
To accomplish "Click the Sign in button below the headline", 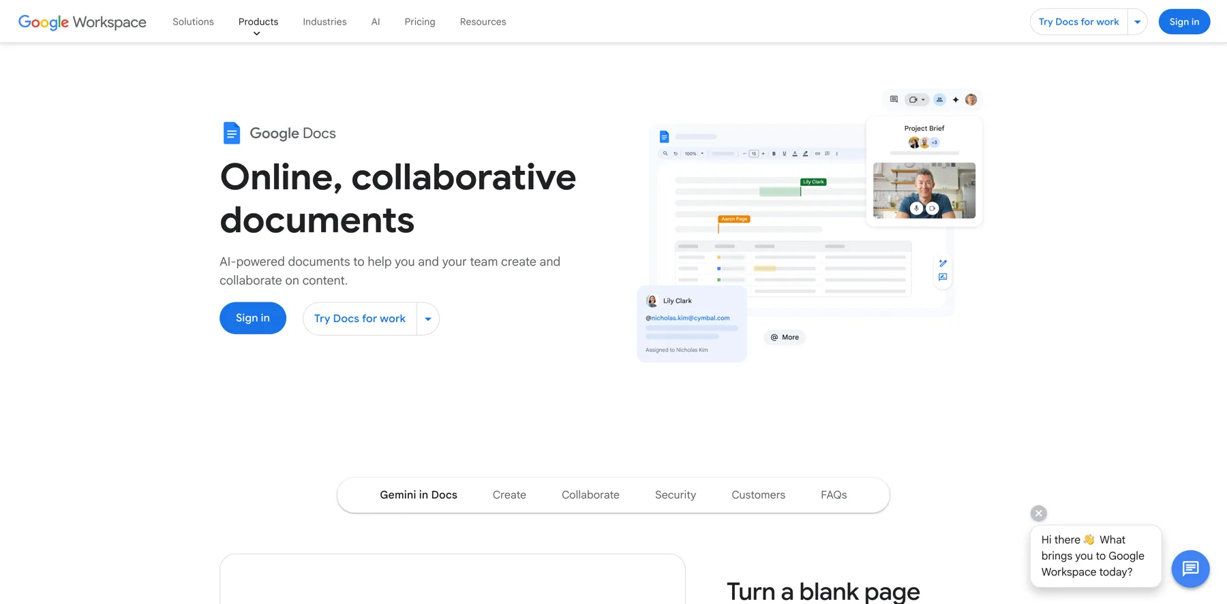I will click(x=253, y=318).
